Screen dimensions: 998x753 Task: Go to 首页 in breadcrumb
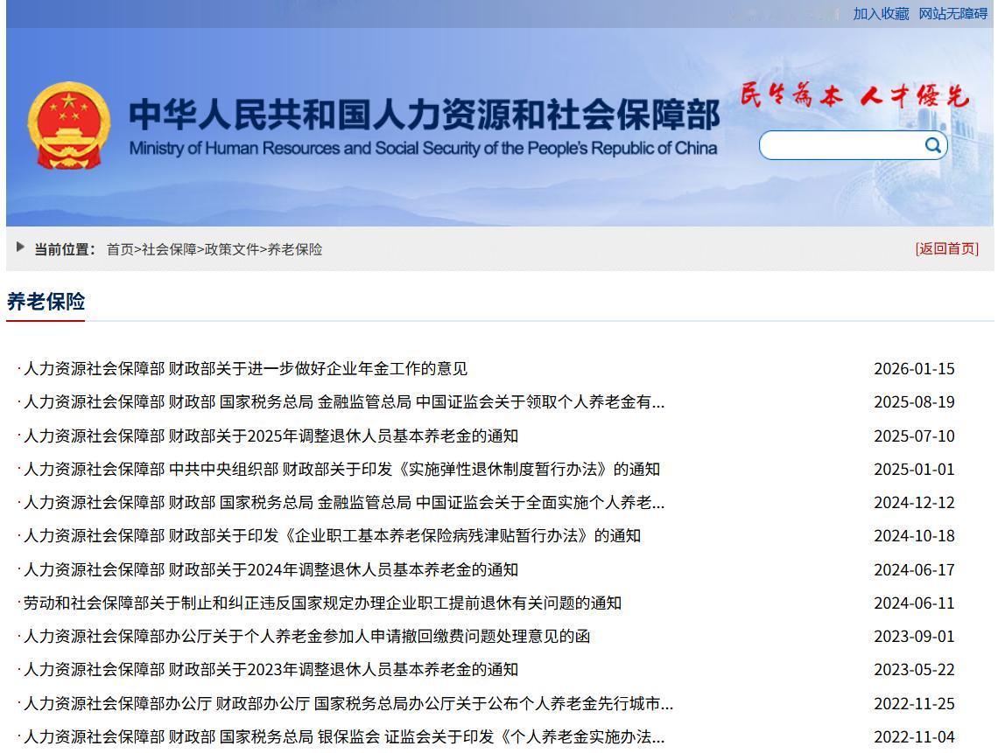pyautogui.click(x=120, y=249)
